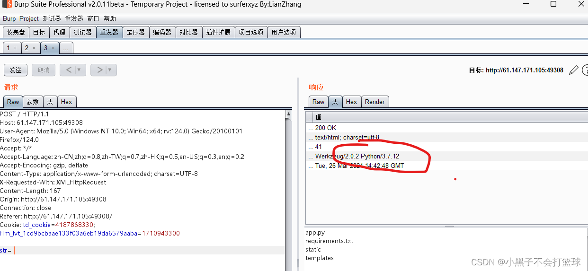Click templates in response body
The width and height of the screenshot is (588, 271).
tap(320, 258)
